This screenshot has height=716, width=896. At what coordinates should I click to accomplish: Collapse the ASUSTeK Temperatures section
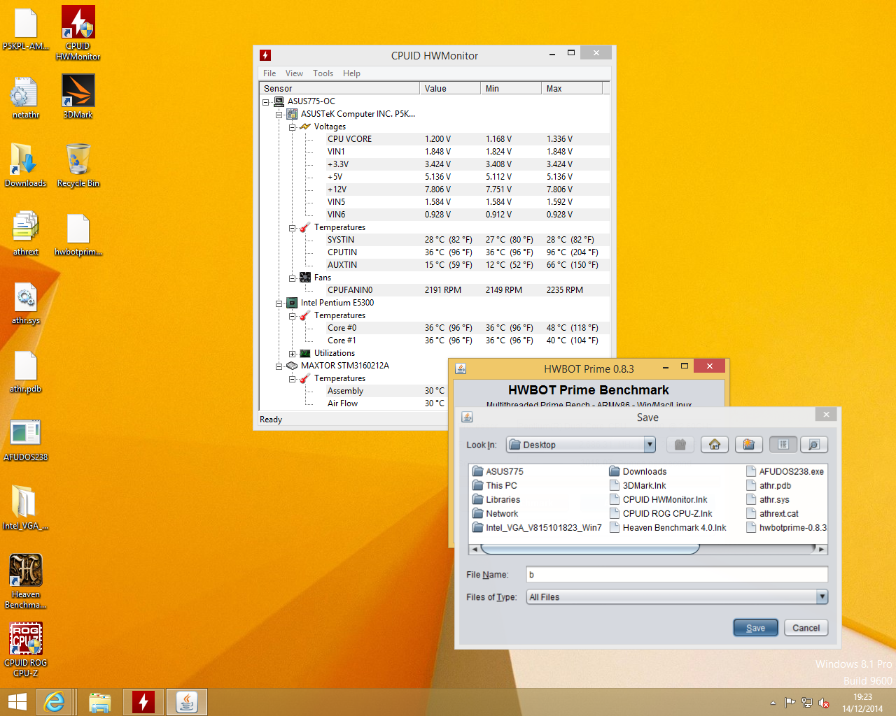[x=292, y=228]
